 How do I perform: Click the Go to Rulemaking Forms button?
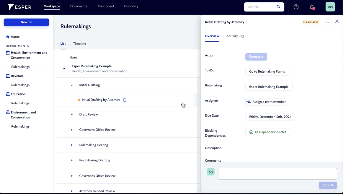pos(267,71)
